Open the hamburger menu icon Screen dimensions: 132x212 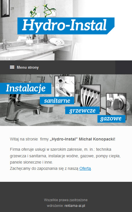(12, 67)
